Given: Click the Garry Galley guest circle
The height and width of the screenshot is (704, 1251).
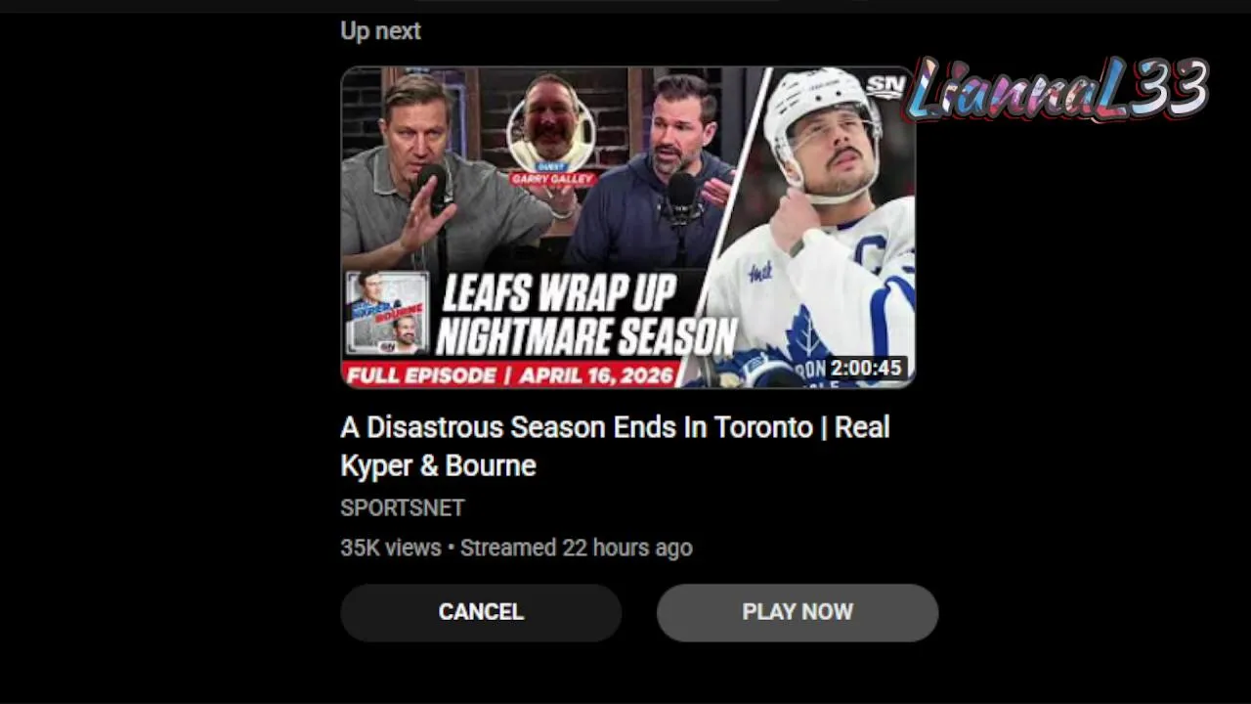Looking at the screenshot, I should click(x=551, y=132).
